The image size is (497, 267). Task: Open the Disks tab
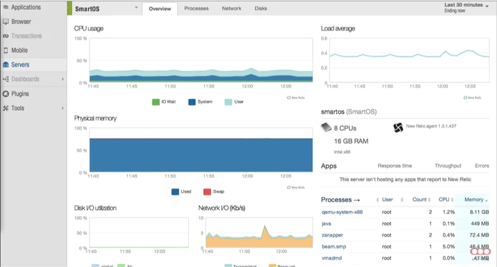(x=261, y=9)
